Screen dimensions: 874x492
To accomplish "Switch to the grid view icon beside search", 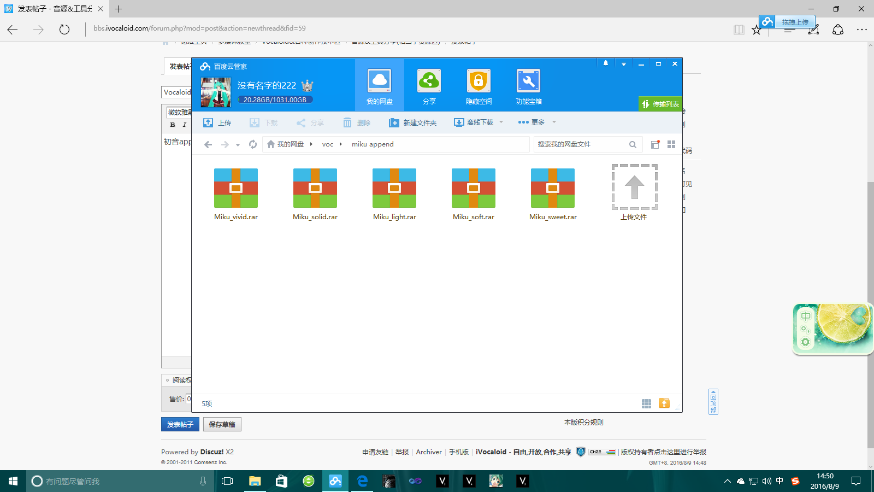I will point(671,144).
